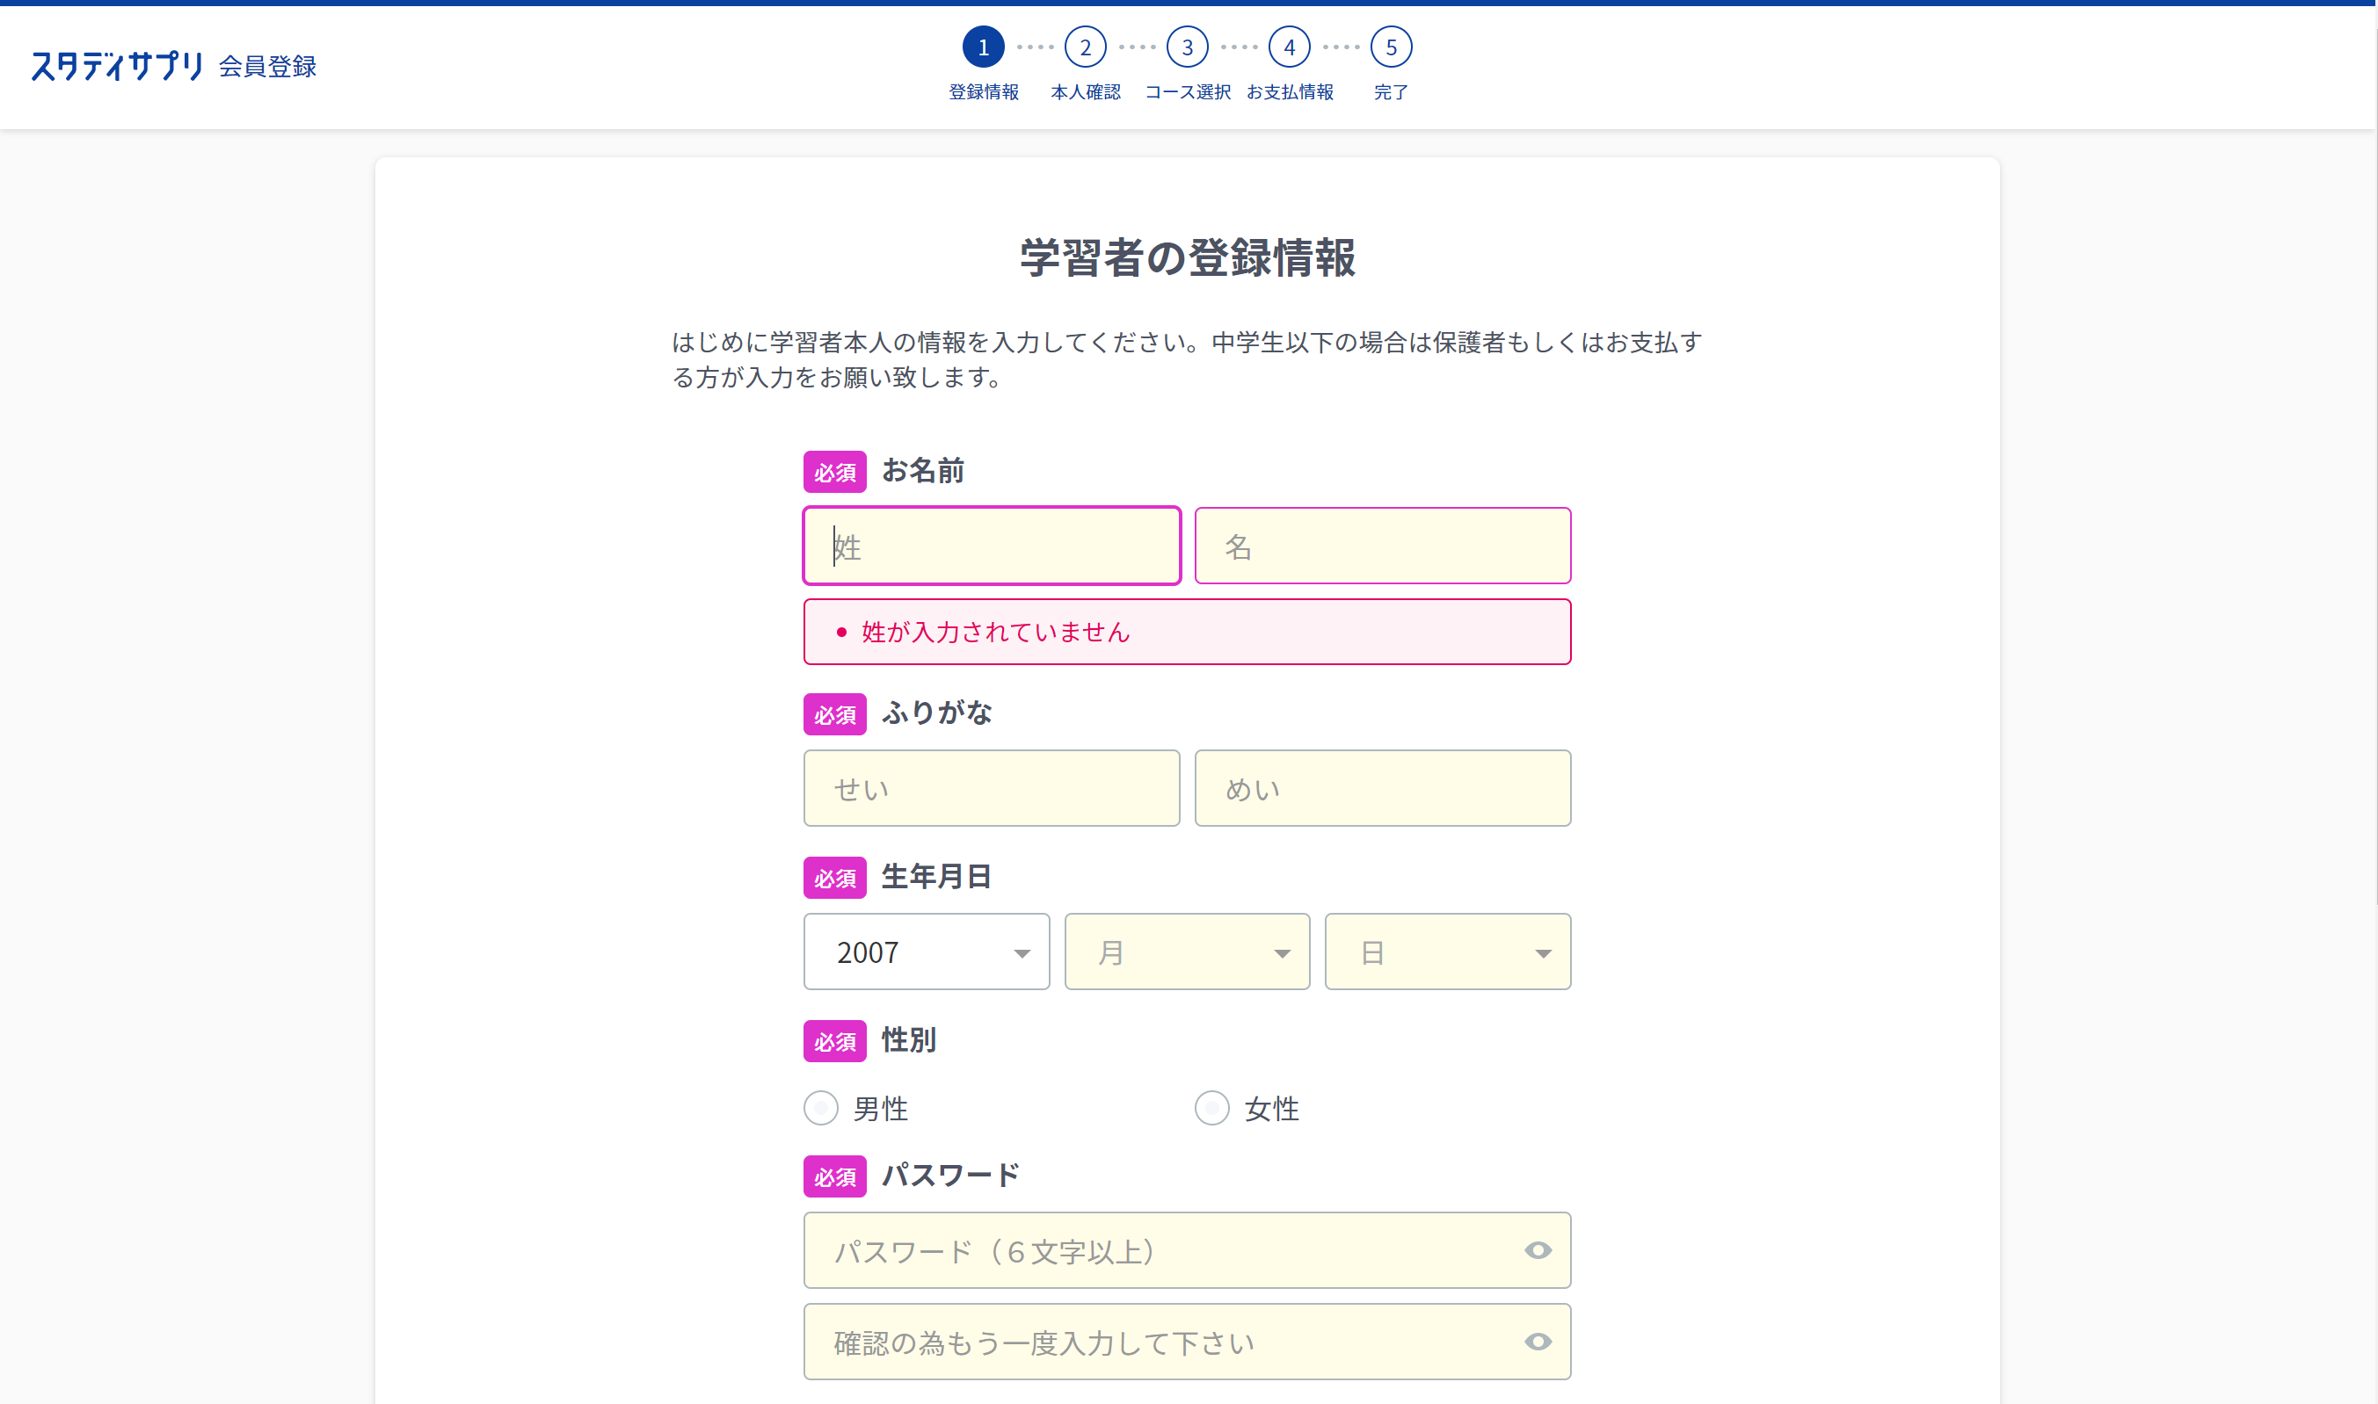
Task: Click the 学習者の登録情報 heading
Action: tap(1187, 257)
